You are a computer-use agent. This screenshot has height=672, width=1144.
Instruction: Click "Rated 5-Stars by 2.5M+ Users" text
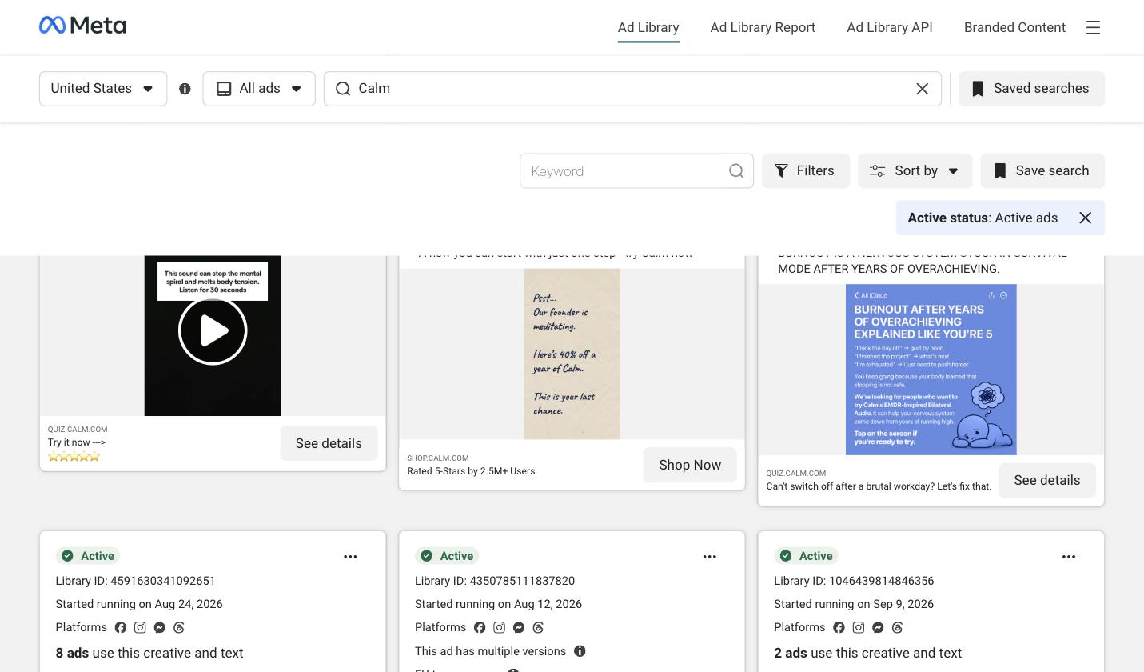point(471,471)
